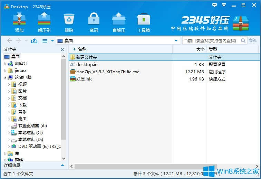
Task: Click the 删除 (Delete) recycle bin icon
Action: (69, 21)
